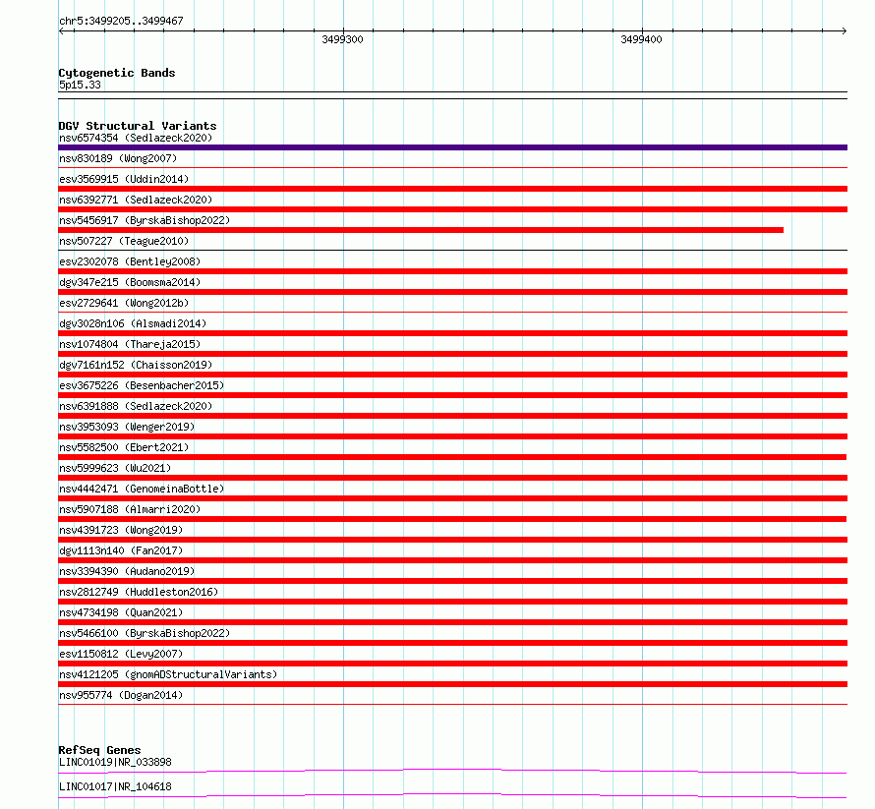Open variant nsv6574354 (Sedlazeck2020)
The height and width of the screenshot is (809, 875).
[x=136, y=138]
